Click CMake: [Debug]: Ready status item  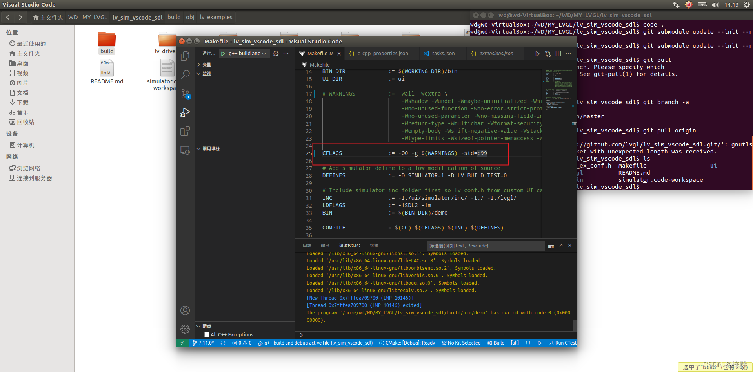407,343
